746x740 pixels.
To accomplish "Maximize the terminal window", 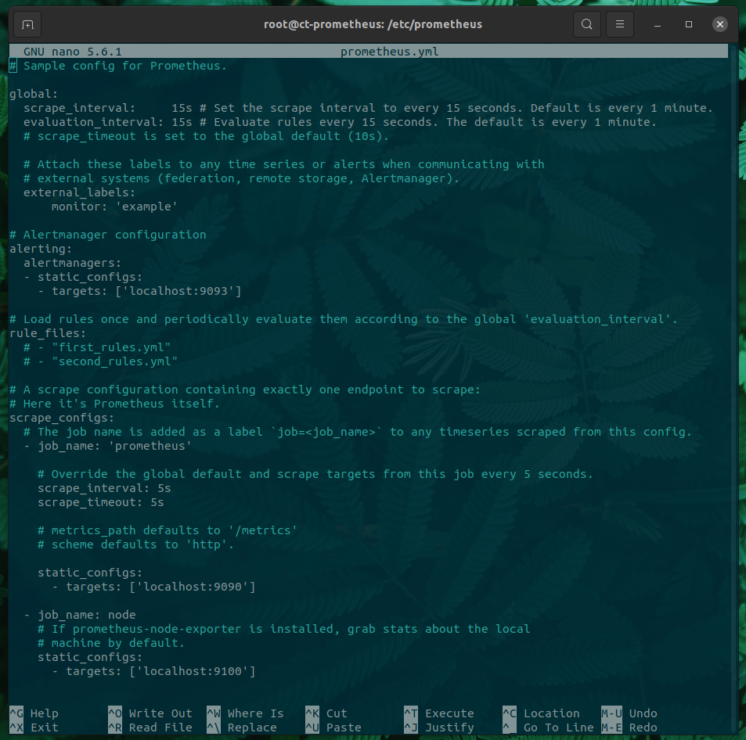I will coord(688,24).
